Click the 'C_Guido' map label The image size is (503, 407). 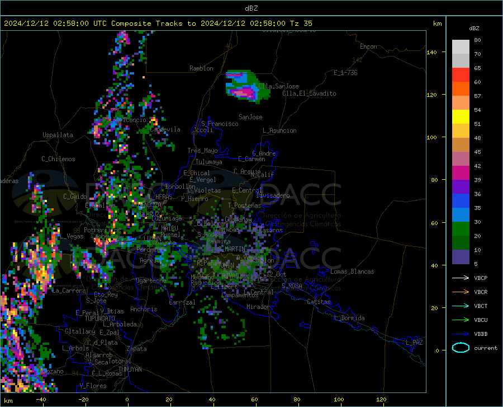pos(75,197)
